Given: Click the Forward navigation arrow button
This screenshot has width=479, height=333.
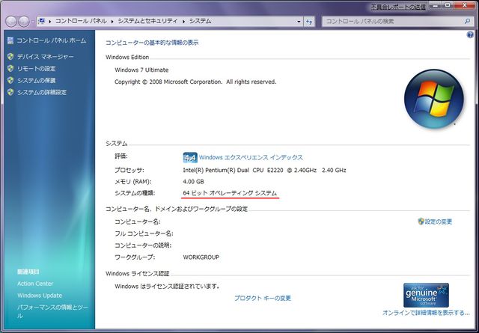Looking at the screenshot, I should click(24, 22).
